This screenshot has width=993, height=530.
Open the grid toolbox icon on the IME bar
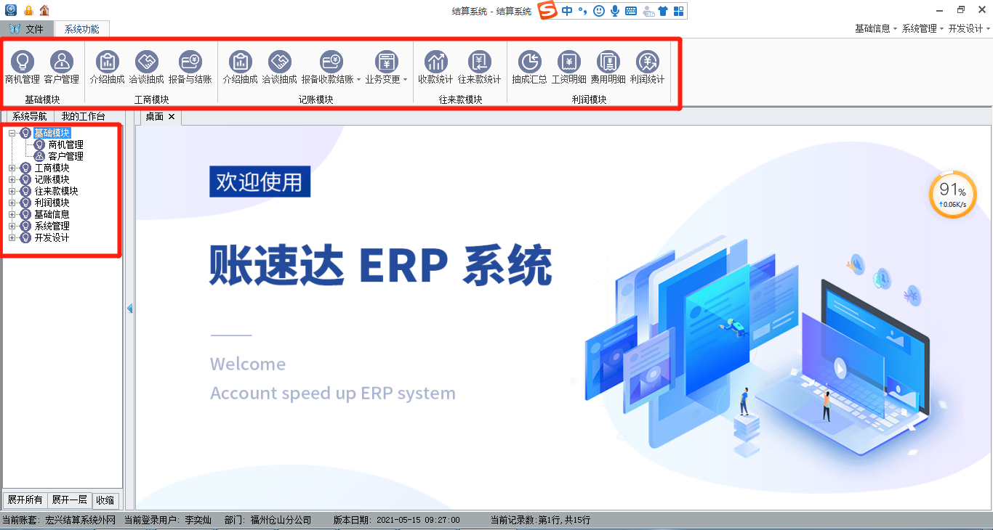[678, 11]
